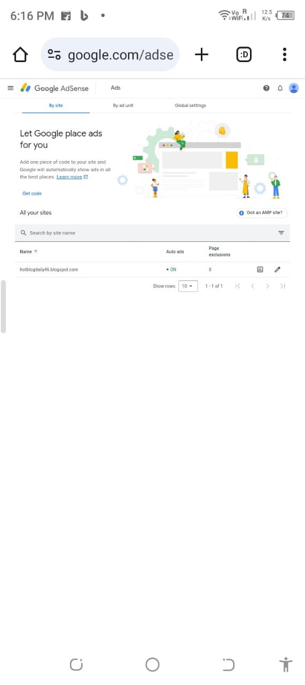The width and height of the screenshot is (305, 685).
Task: Open the filter icon in search bar
Action: click(x=281, y=233)
